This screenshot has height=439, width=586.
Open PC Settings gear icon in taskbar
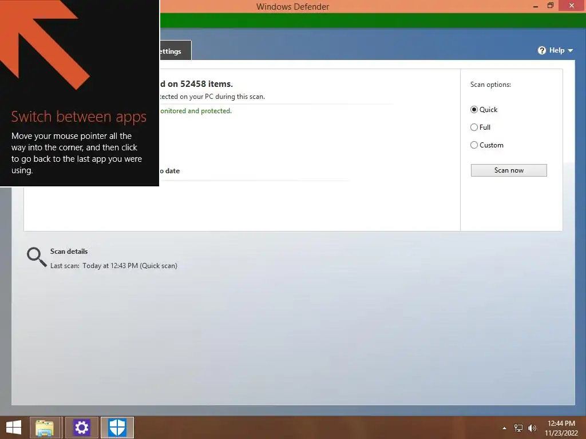(x=81, y=428)
